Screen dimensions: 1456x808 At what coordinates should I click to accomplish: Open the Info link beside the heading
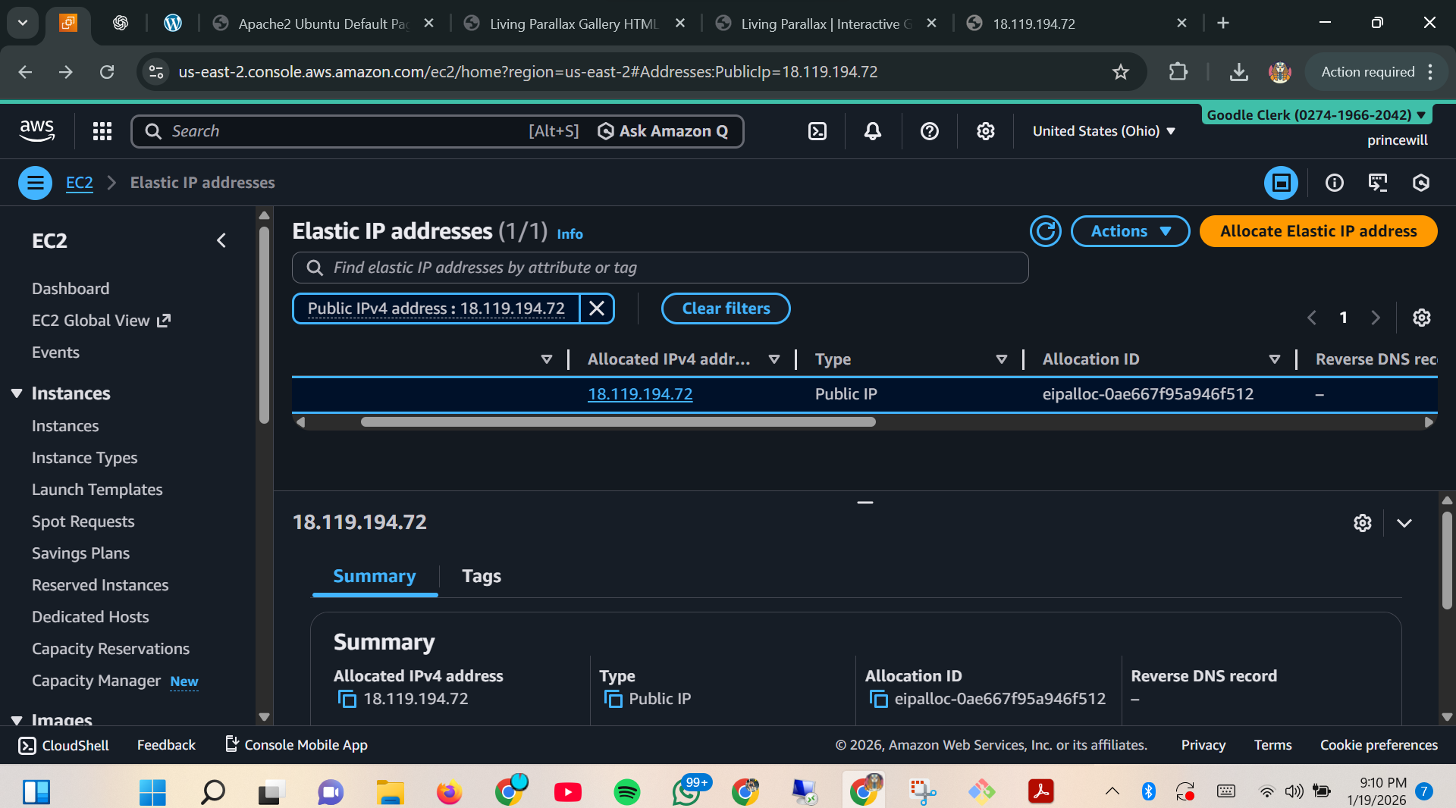pyautogui.click(x=570, y=234)
